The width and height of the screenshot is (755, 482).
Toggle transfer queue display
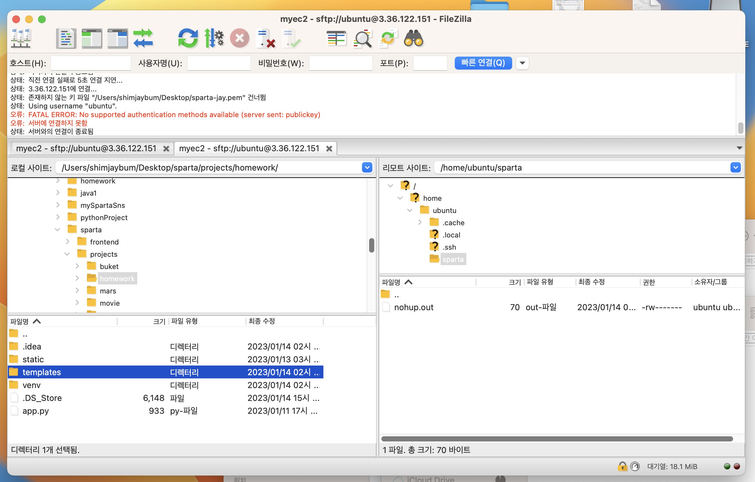(143, 39)
